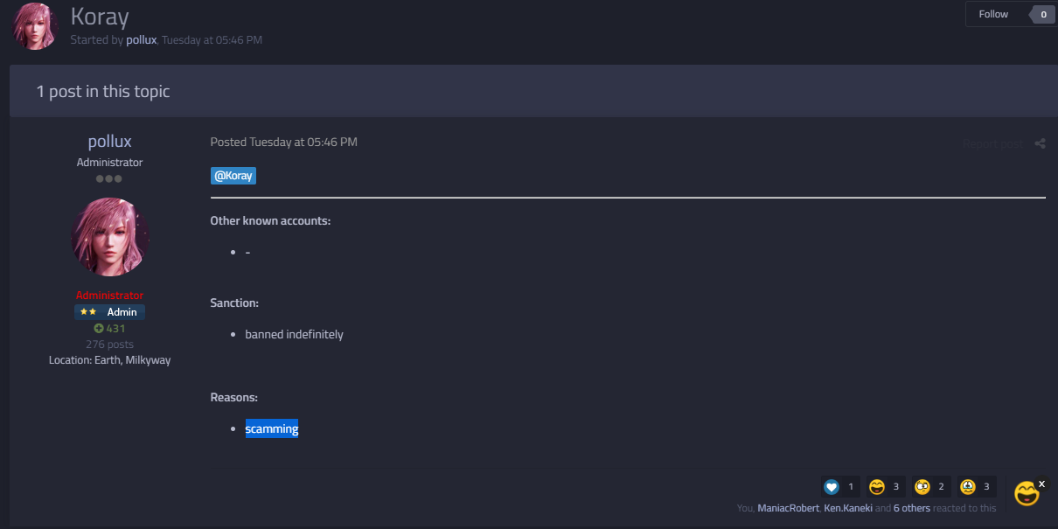Open pollux's profile from the author panel
Image resolution: width=1058 pixels, height=529 pixels.
click(x=110, y=142)
